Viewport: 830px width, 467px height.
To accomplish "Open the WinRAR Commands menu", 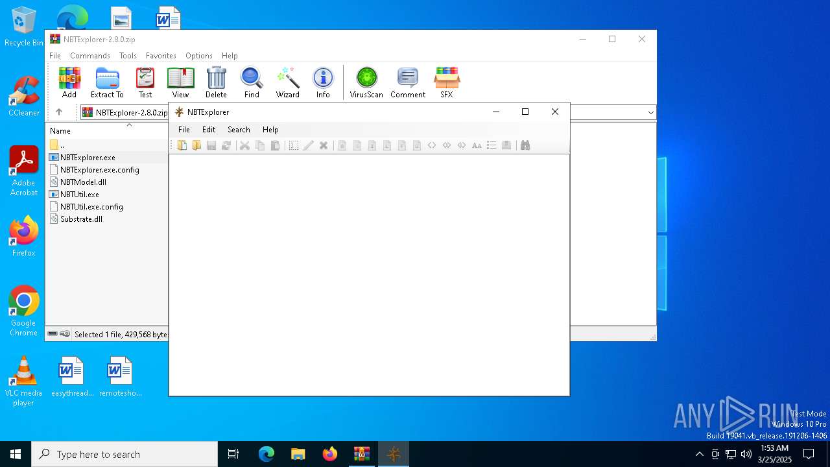I will [90, 56].
